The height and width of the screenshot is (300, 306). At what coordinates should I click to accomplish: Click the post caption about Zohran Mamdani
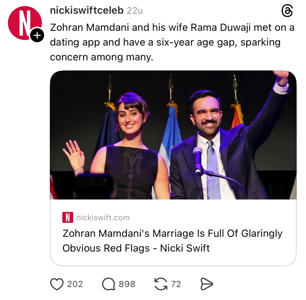(x=171, y=42)
